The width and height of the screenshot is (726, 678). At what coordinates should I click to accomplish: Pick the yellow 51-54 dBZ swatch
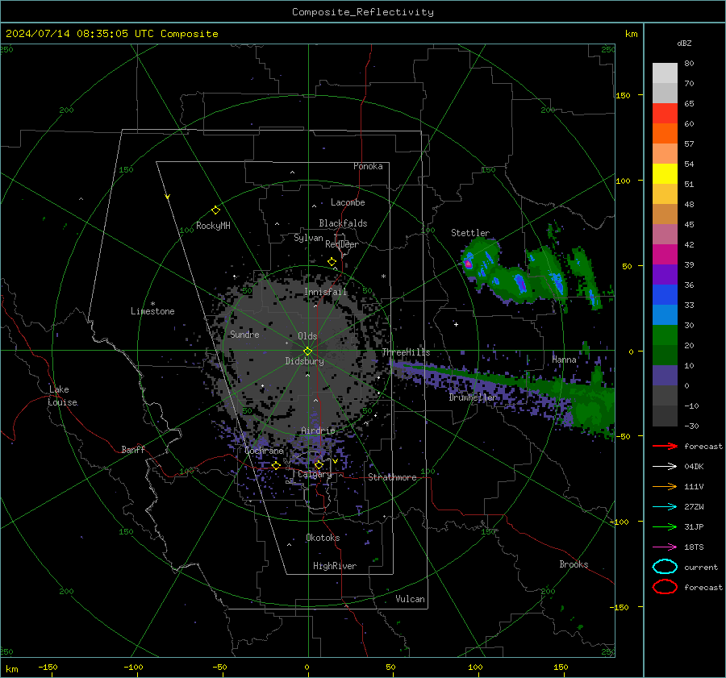tap(665, 174)
